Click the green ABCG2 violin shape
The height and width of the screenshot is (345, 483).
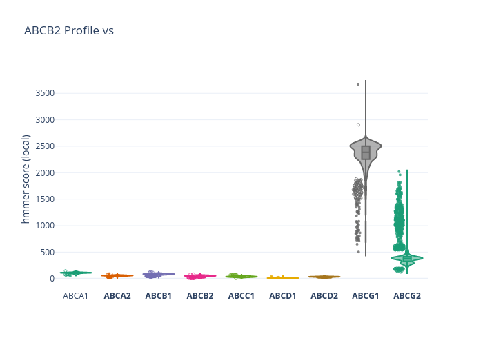pyautogui.click(x=407, y=259)
